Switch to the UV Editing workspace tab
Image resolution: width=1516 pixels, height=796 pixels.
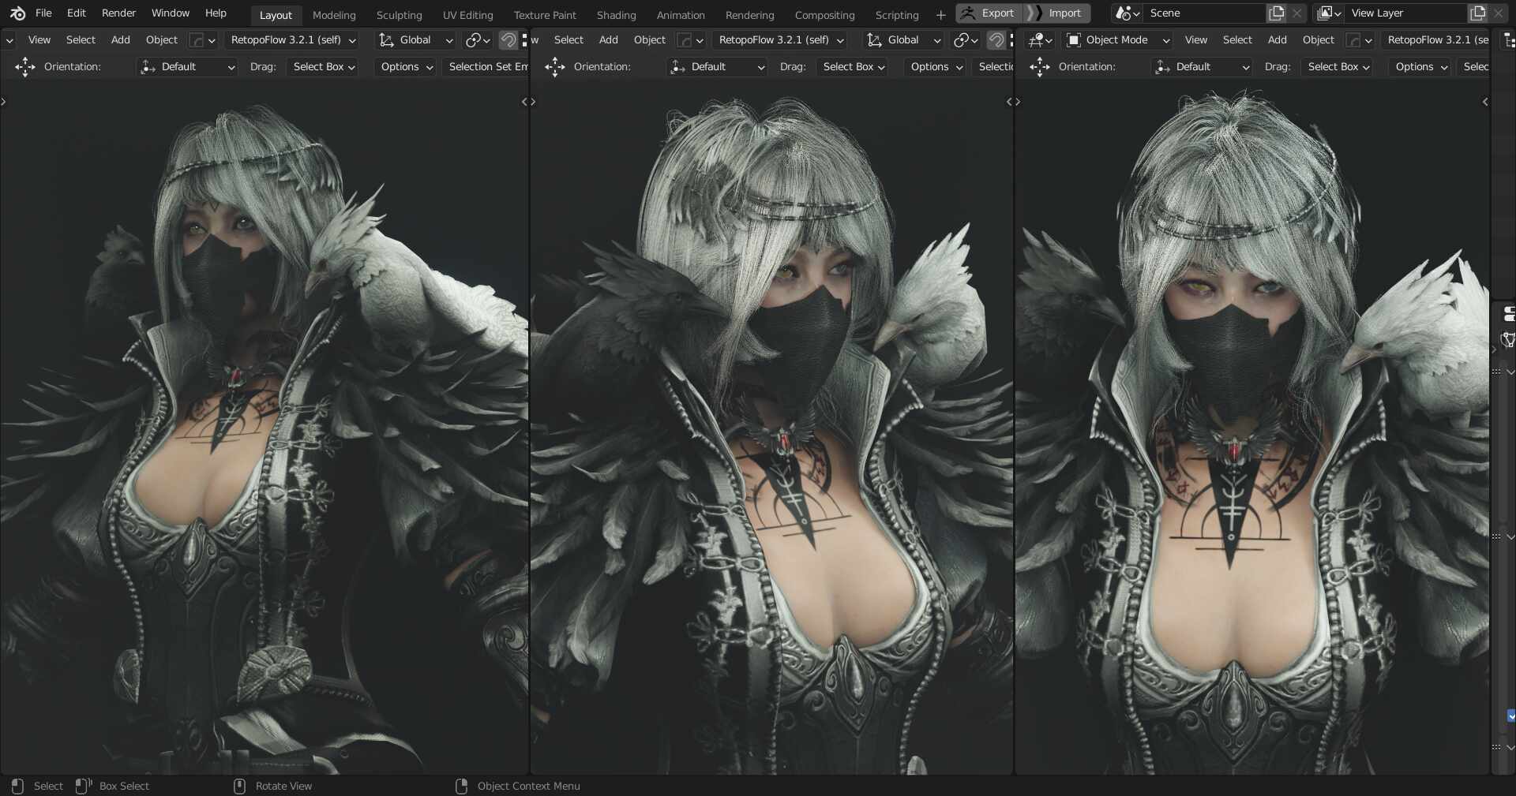click(467, 15)
